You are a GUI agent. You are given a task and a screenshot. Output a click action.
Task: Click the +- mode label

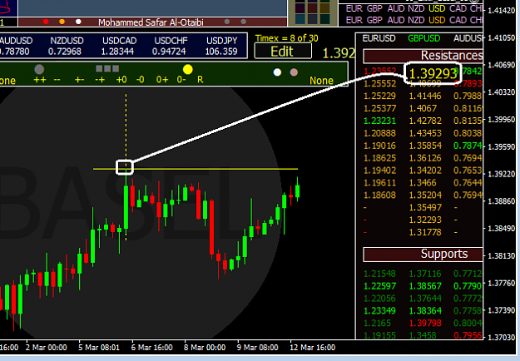coord(79,80)
